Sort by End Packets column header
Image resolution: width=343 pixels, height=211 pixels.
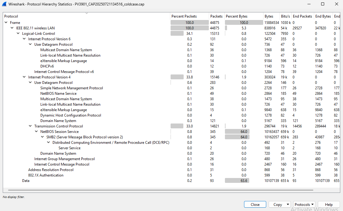303,16
